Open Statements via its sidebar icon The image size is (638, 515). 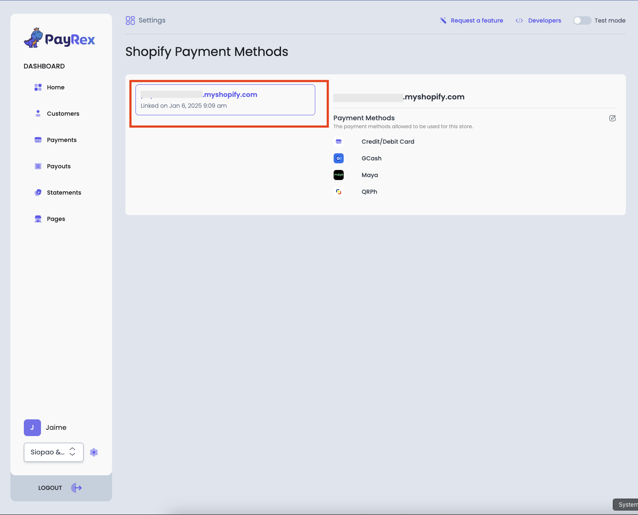[38, 192]
